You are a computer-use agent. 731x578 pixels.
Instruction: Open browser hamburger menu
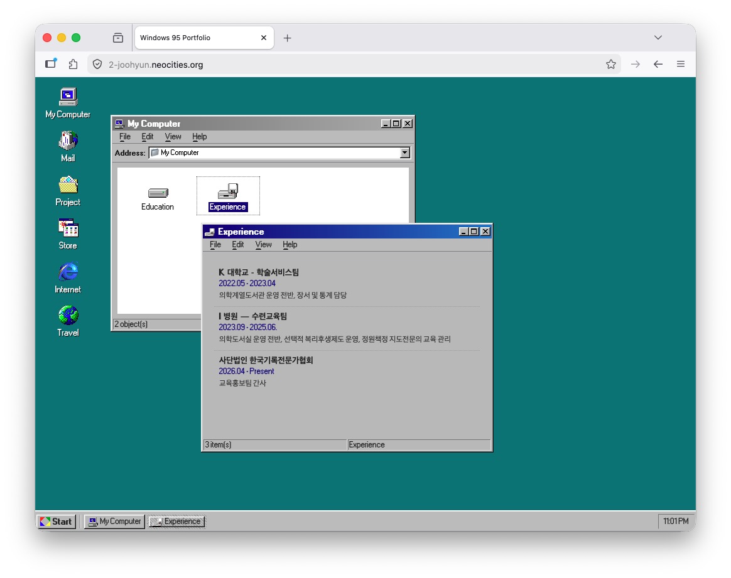coord(681,64)
